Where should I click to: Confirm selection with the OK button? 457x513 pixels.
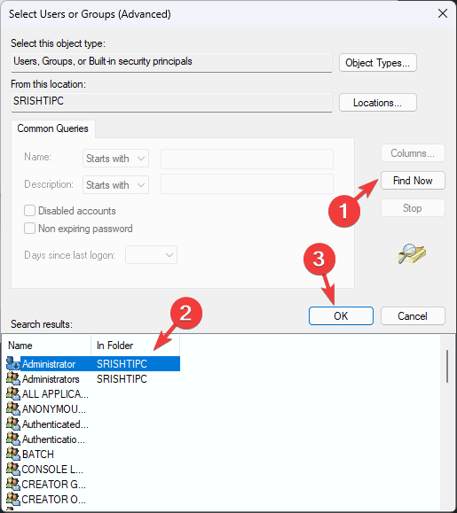(341, 315)
